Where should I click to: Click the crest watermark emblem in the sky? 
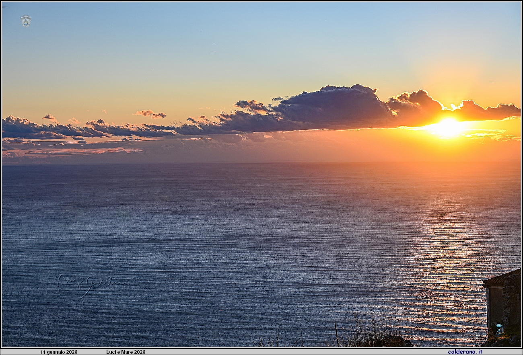(26, 21)
